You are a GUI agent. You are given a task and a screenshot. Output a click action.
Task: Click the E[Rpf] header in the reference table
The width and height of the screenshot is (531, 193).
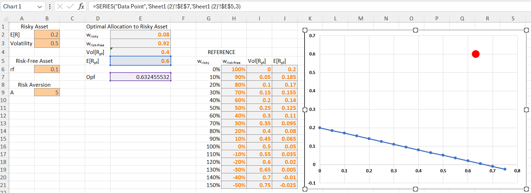point(285,61)
